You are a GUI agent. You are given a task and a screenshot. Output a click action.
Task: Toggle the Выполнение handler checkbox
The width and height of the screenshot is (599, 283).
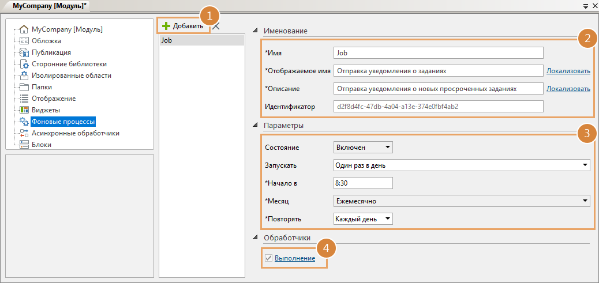pos(268,258)
